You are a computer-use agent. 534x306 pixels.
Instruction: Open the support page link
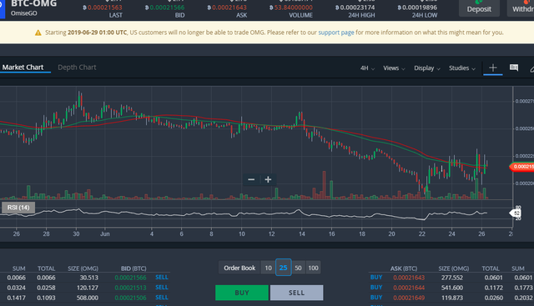pos(336,33)
